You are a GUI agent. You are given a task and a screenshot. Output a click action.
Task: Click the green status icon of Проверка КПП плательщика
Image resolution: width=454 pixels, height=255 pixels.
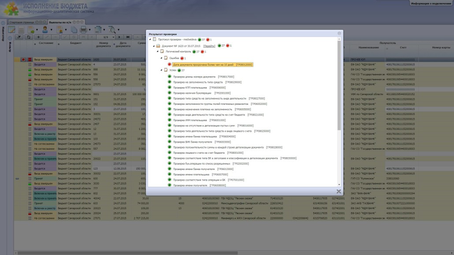click(170, 87)
